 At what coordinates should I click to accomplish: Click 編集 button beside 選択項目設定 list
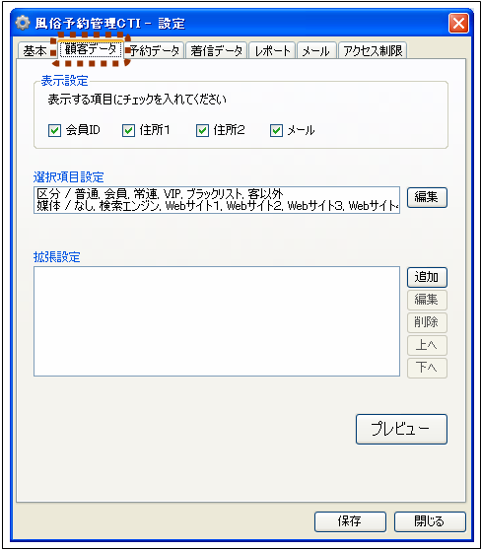pyautogui.click(x=427, y=197)
